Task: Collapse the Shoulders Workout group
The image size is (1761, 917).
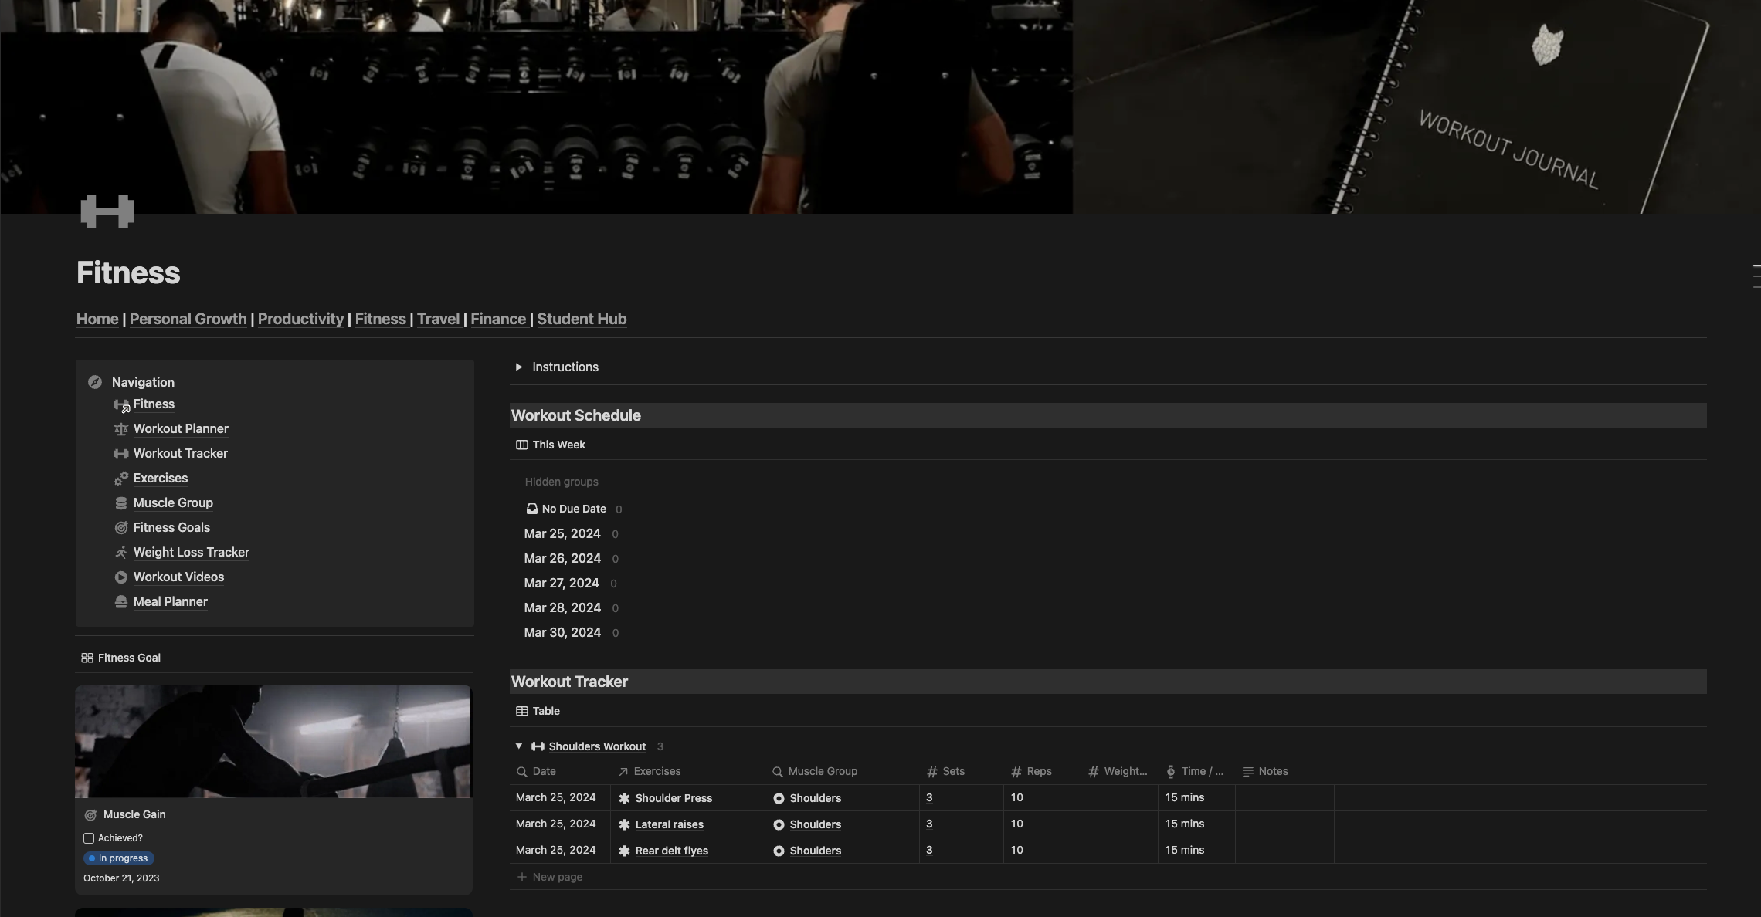Action: [519, 746]
